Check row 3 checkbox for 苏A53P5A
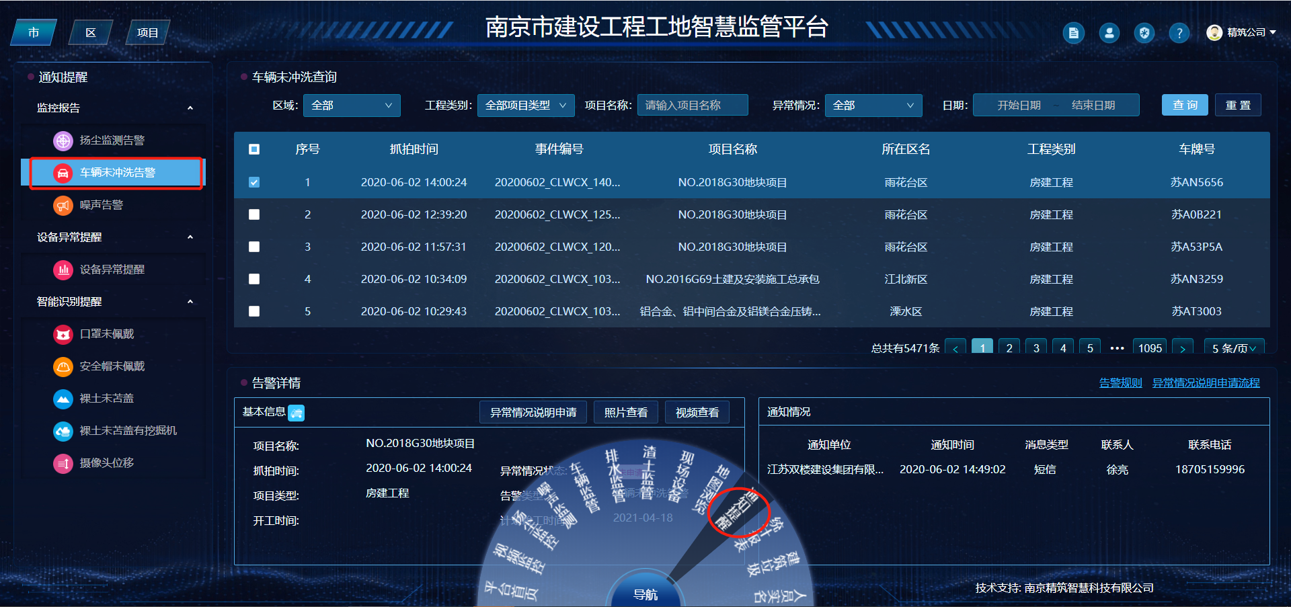Viewport: 1291px width, 607px height. click(x=254, y=247)
